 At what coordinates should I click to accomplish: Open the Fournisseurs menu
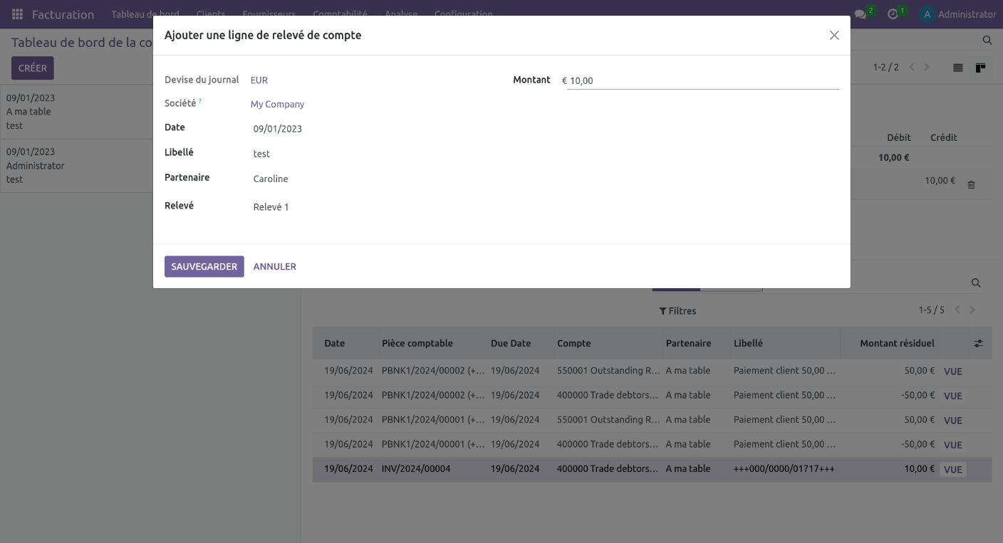[269, 14]
